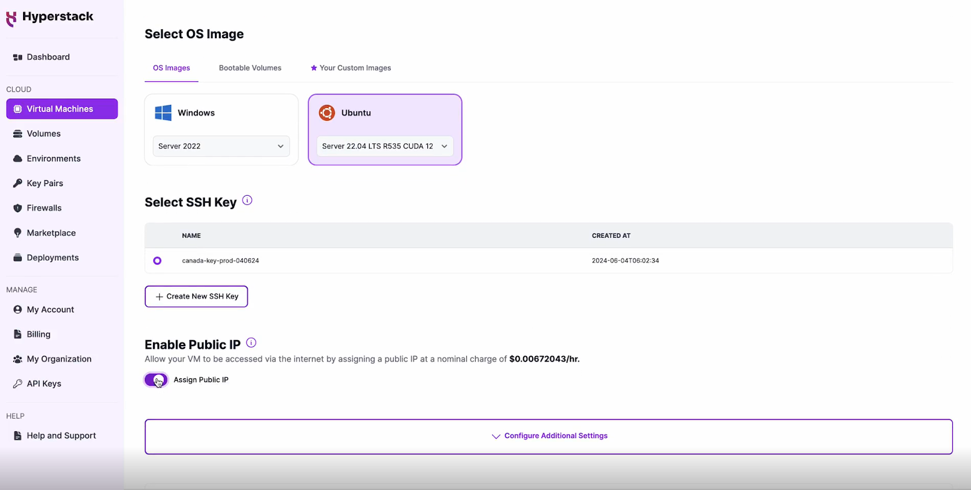Select the Windows OS image card

222,129
